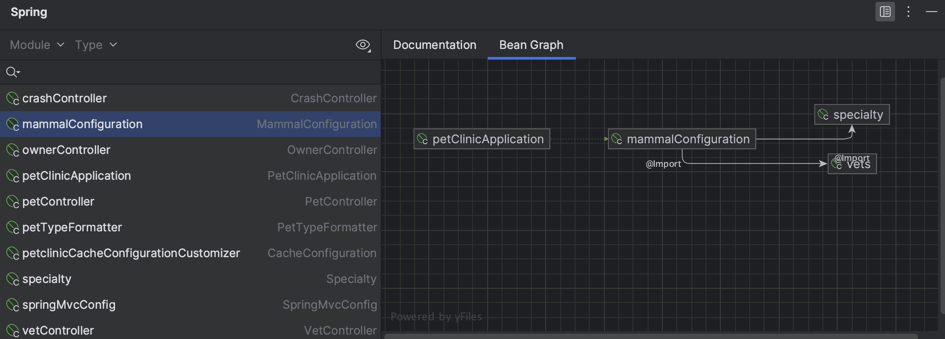Click the search magnifier icon

[x=12, y=72]
